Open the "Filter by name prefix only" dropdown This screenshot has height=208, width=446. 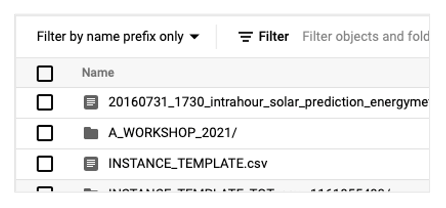110,36
